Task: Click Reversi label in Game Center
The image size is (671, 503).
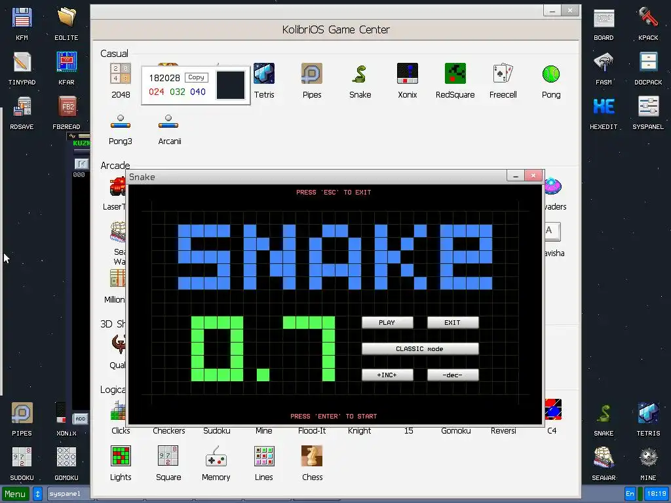Action: coord(503,431)
